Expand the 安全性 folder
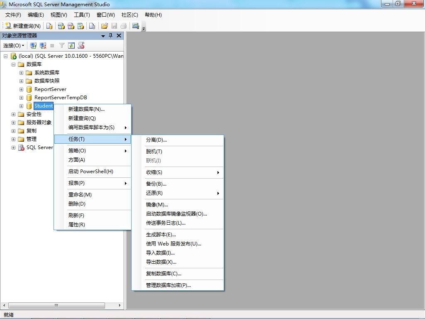This screenshot has height=319, width=425. click(x=13, y=115)
